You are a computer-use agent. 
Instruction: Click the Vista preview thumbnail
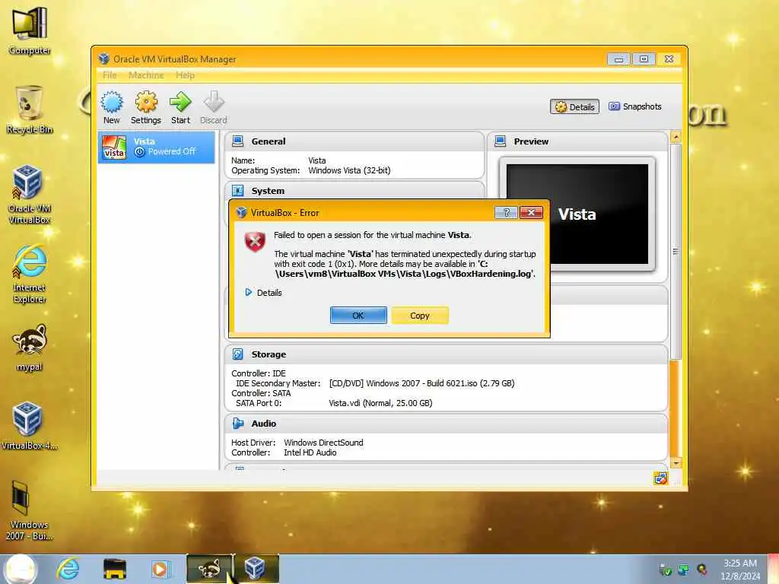577,214
